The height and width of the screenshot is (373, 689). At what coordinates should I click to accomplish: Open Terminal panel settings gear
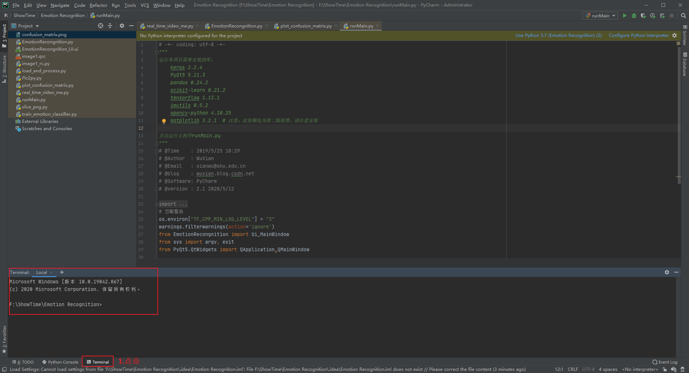667,272
